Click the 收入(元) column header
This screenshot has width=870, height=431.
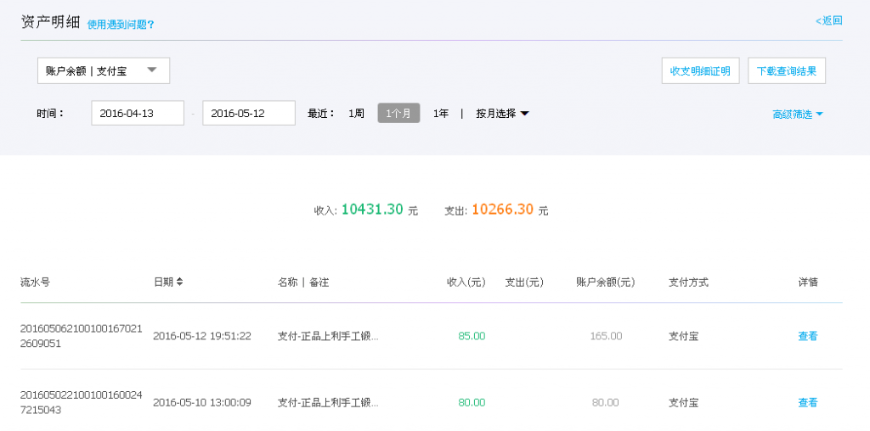tap(466, 282)
